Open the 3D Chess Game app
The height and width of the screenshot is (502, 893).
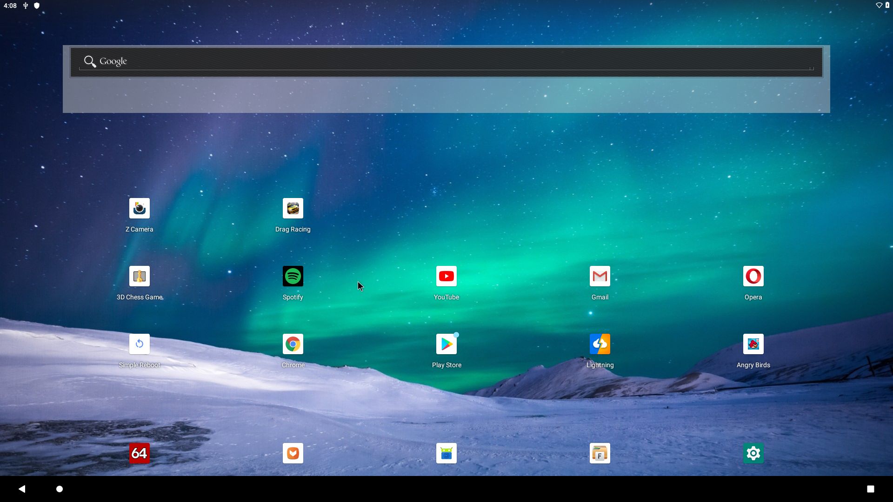(139, 277)
